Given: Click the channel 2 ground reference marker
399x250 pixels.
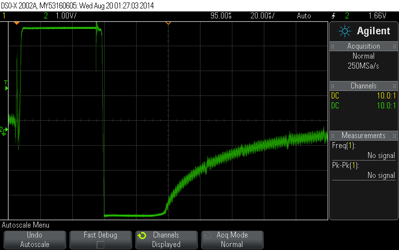Looking at the screenshot, I should [4, 131].
